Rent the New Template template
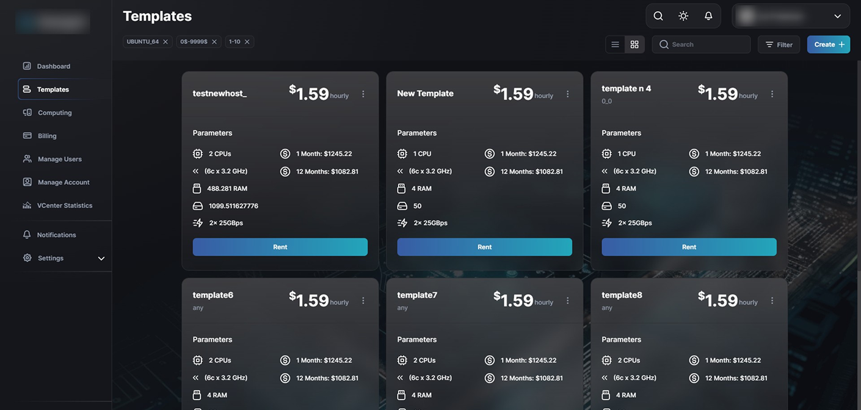The image size is (861, 410). [485, 247]
